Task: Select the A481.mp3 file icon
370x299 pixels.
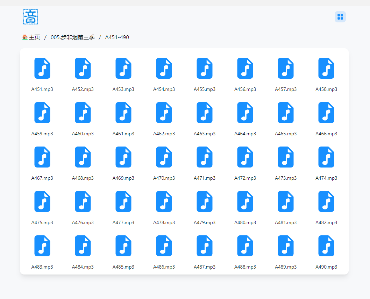Action: pos(286,201)
